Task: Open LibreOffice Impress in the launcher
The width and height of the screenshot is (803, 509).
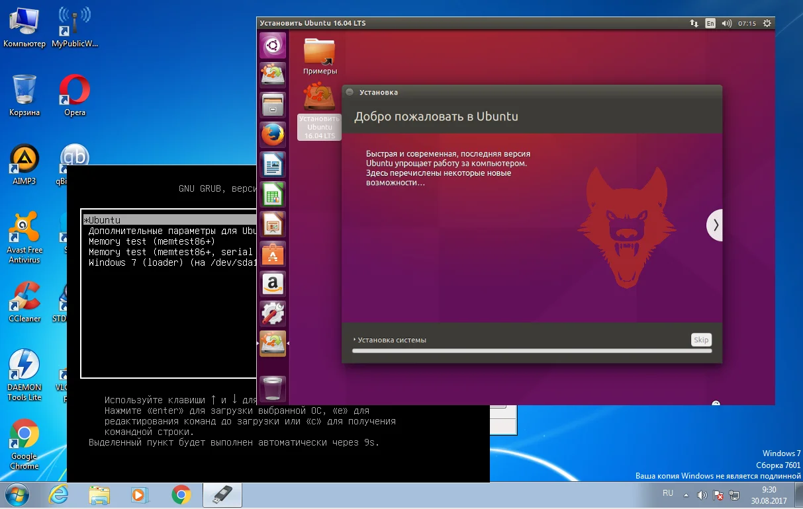Action: point(273,224)
